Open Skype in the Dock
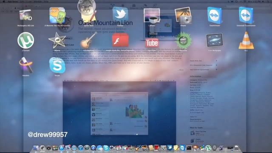 (106, 148)
